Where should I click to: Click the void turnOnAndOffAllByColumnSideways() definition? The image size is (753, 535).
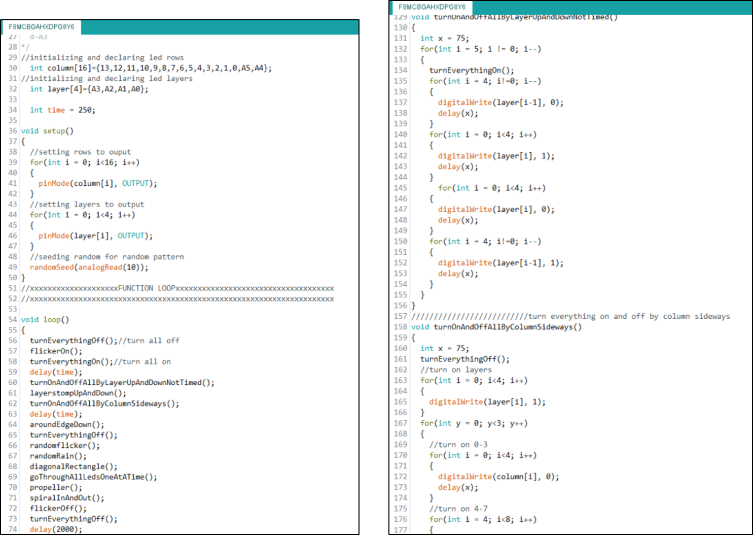tap(496, 327)
